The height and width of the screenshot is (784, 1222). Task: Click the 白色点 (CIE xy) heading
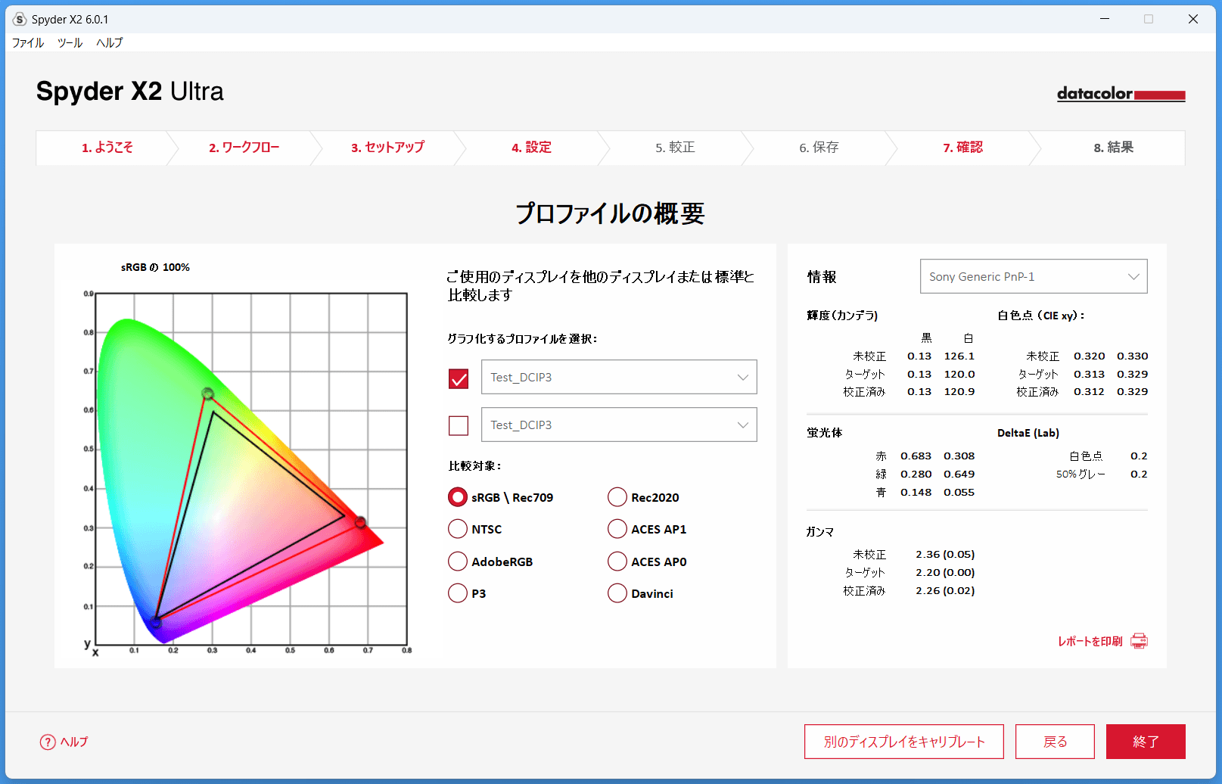pyautogui.click(x=1041, y=316)
